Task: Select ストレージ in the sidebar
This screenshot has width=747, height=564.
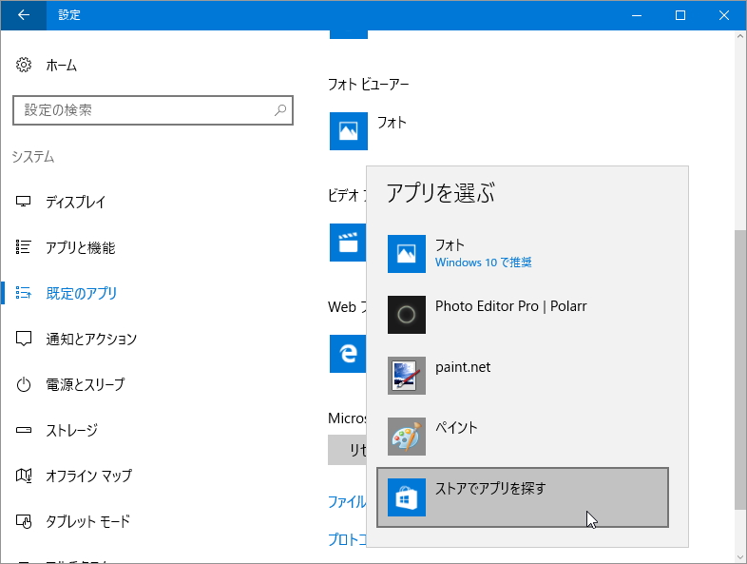Action: 72,430
